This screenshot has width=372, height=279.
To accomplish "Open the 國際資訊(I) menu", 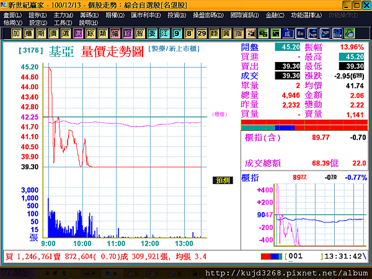I will (x=245, y=15).
